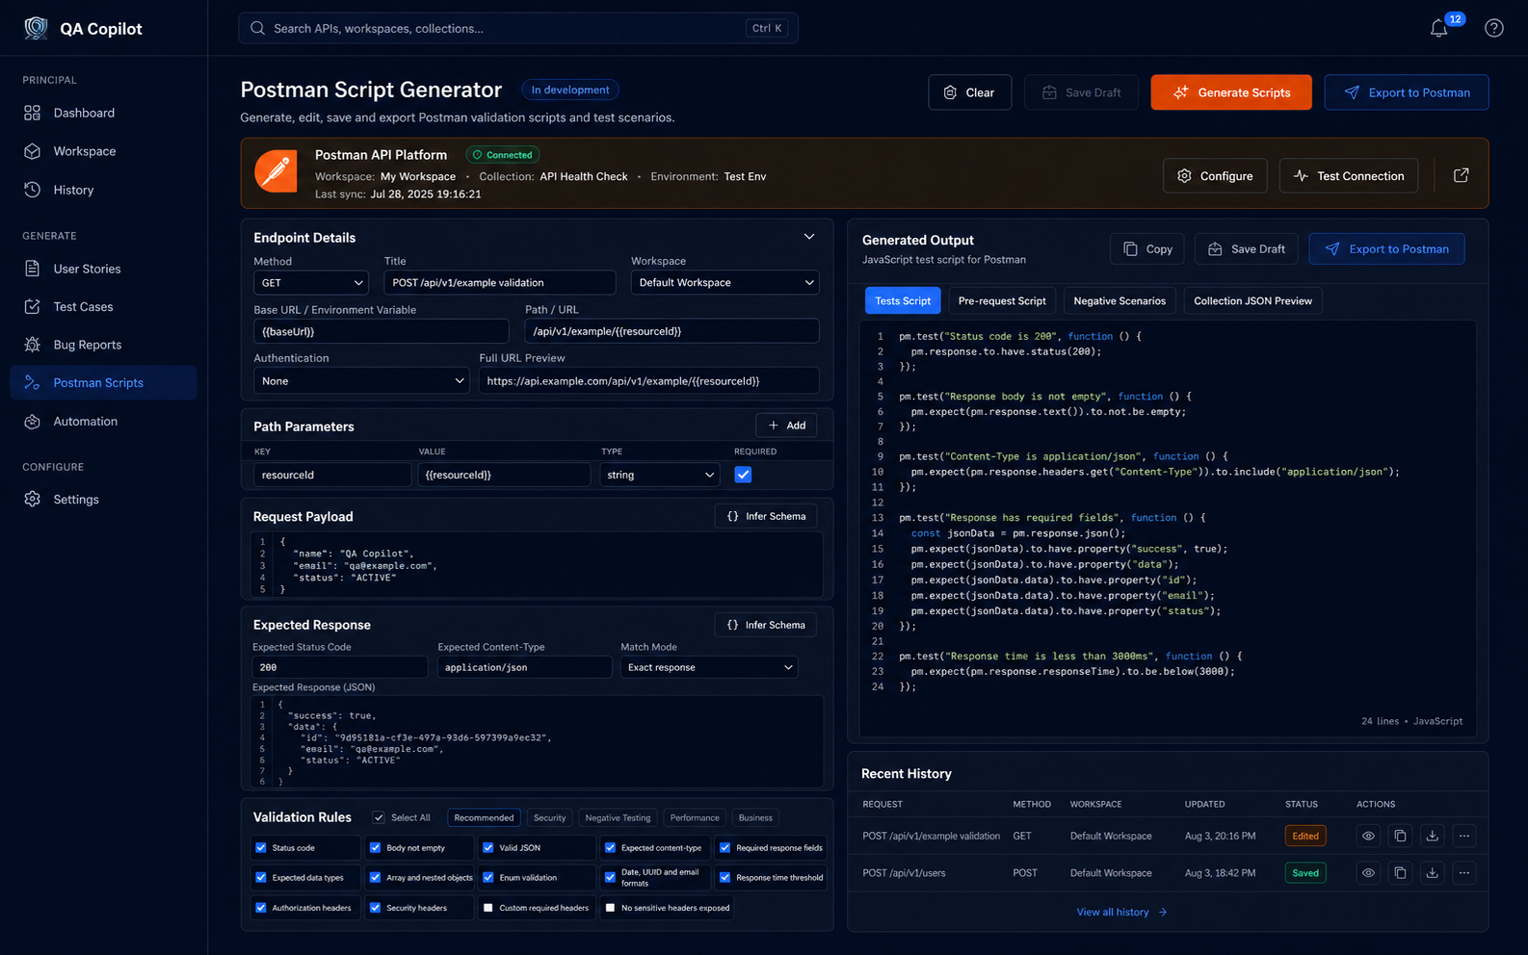Viewport: 1528px width, 955px height.
Task: Go to Dashboard in the sidebar
Action: click(x=103, y=113)
